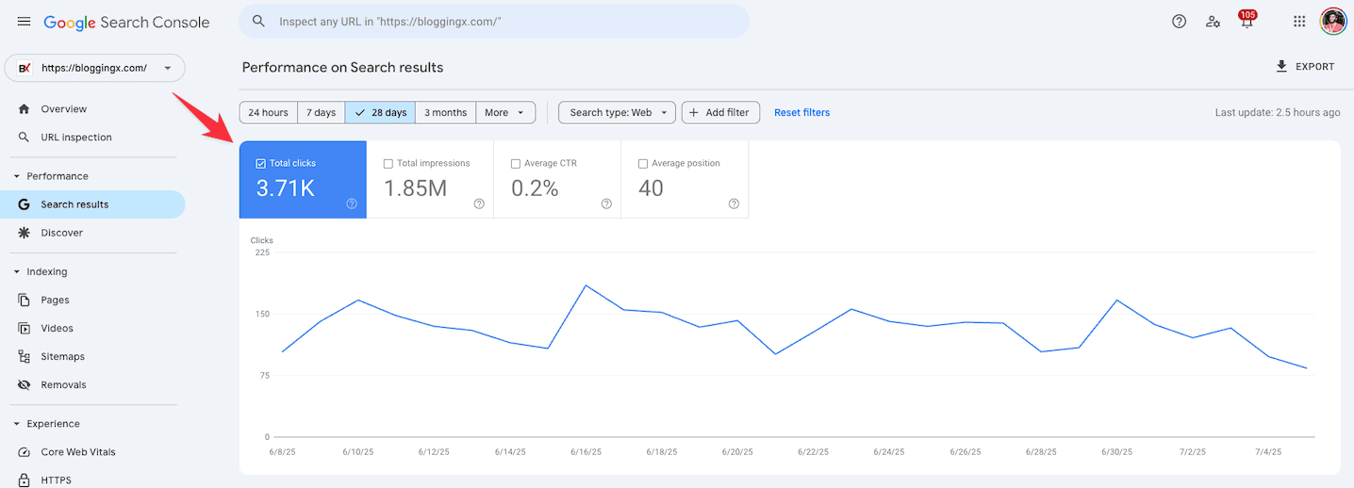Viewport: 1354px width, 488px height.
Task: Click help icon on Total clicks card
Action: [352, 203]
